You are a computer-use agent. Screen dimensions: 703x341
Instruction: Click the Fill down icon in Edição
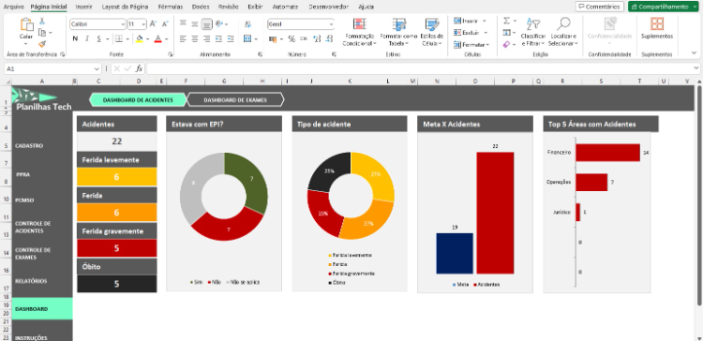506,32
